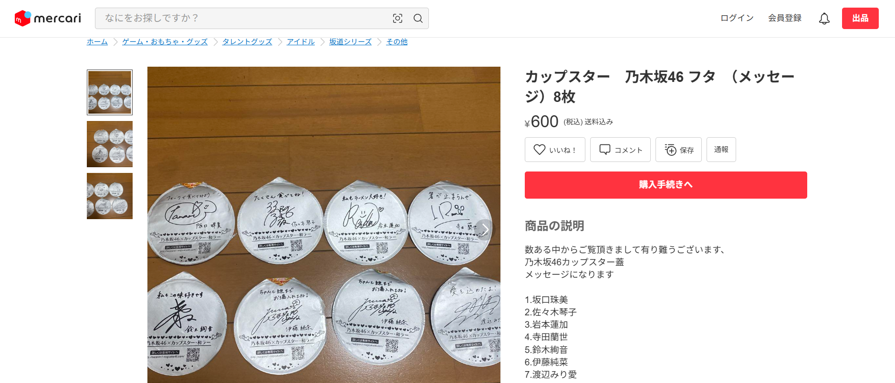The width and height of the screenshot is (895, 383).
Task: Select the first product thumbnail
Action: point(110,92)
